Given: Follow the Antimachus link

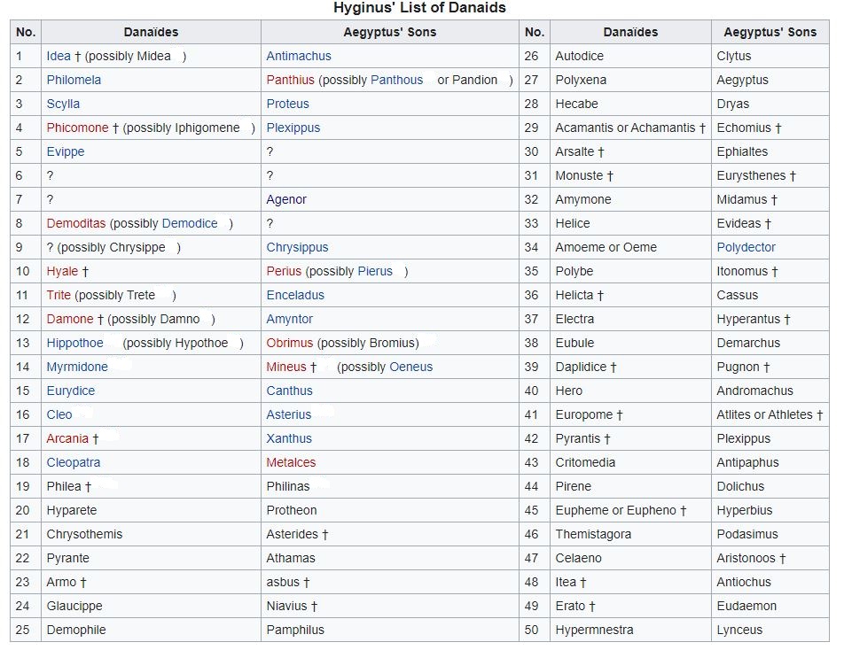Looking at the screenshot, I should pos(299,56).
